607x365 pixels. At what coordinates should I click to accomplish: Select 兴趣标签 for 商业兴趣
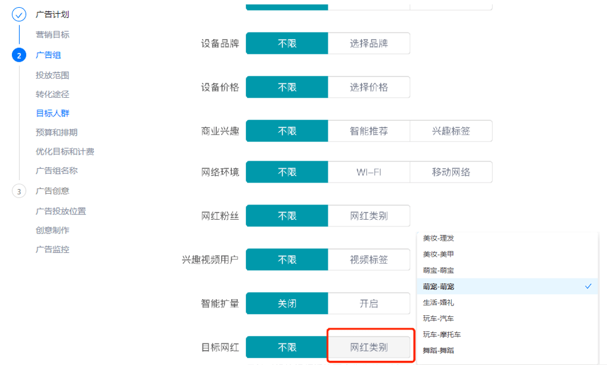(x=451, y=131)
